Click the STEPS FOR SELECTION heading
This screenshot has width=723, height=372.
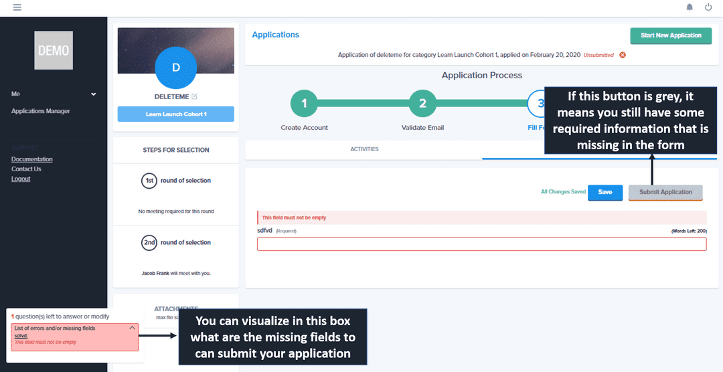pos(175,150)
